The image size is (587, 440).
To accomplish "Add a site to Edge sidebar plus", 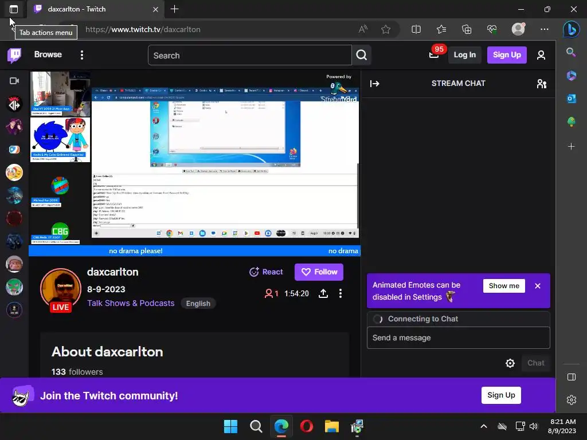I will tap(571, 146).
